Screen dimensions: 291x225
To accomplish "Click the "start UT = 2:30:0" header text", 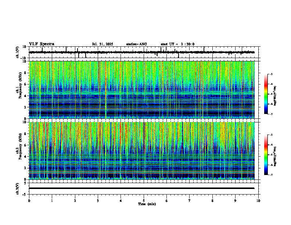I will tap(177, 44).
